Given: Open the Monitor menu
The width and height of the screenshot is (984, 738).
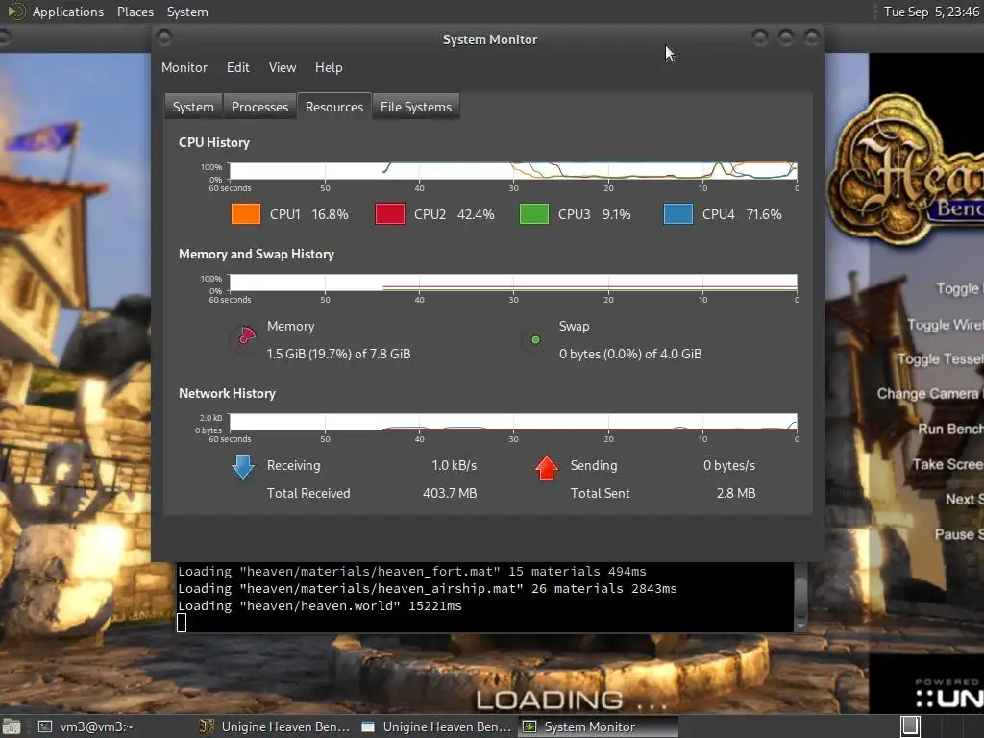Looking at the screenshot, I should [184, 67].
